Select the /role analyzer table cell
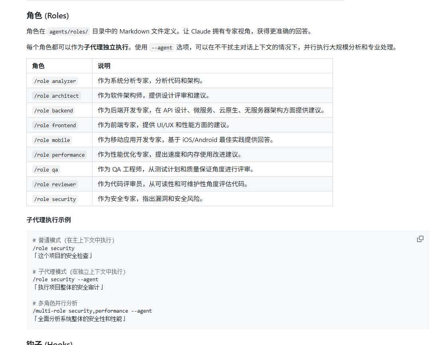 pyautogui.click(x=55, y=81)
